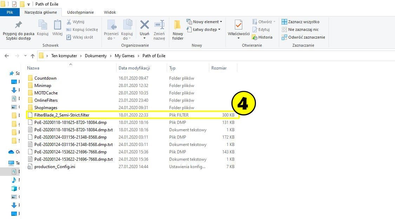This screenshot has height=219, width=395.
Task: Open the music note folder in sidebar
Action: pyautogui.click(x=14, y=180)
